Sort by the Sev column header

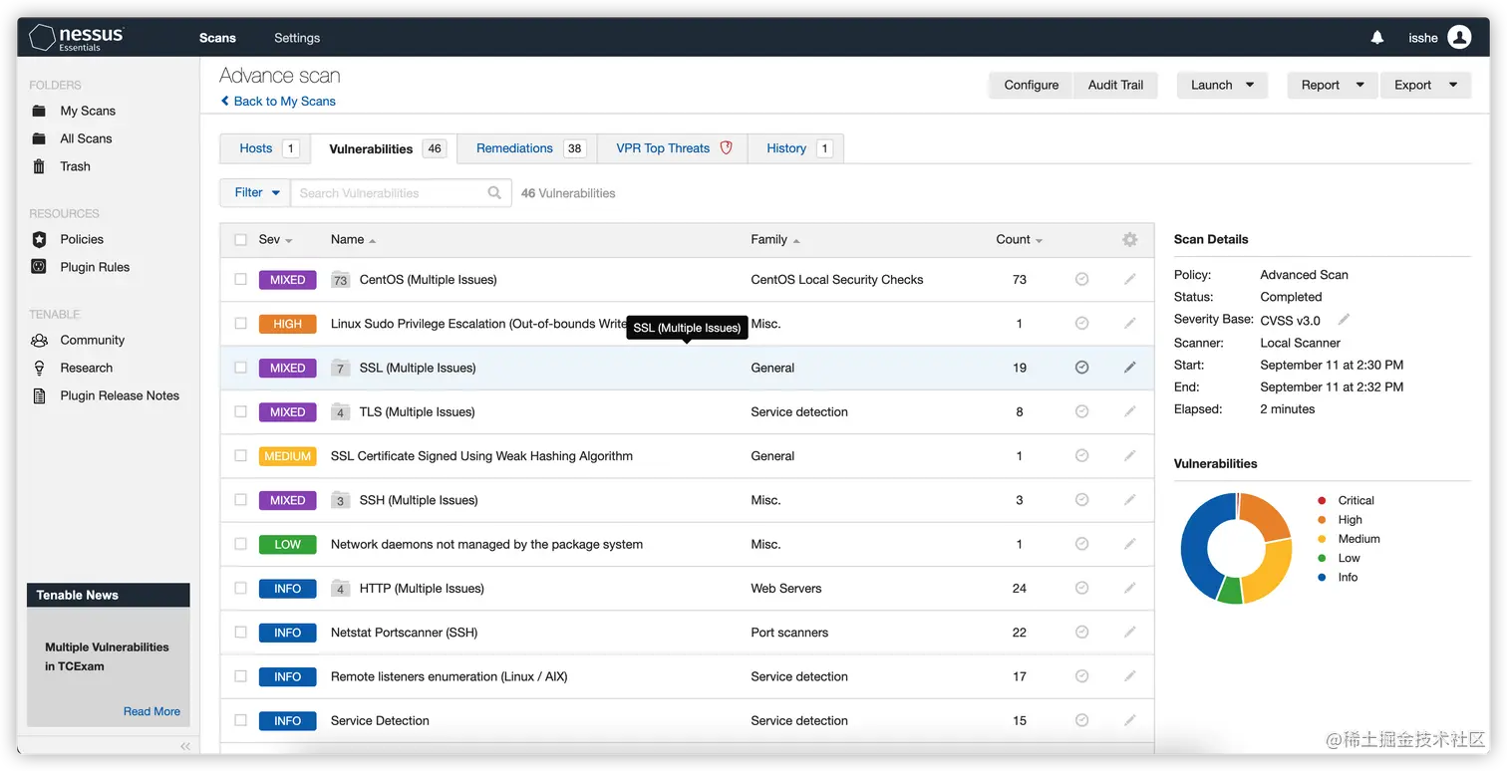(275, 239)
